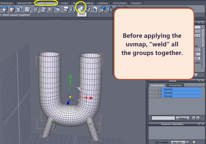The height and width of the screenshot is (144, 206).
Task: Collapse the toolbar with the up-arrow handle
Action: tap(54, 19)
